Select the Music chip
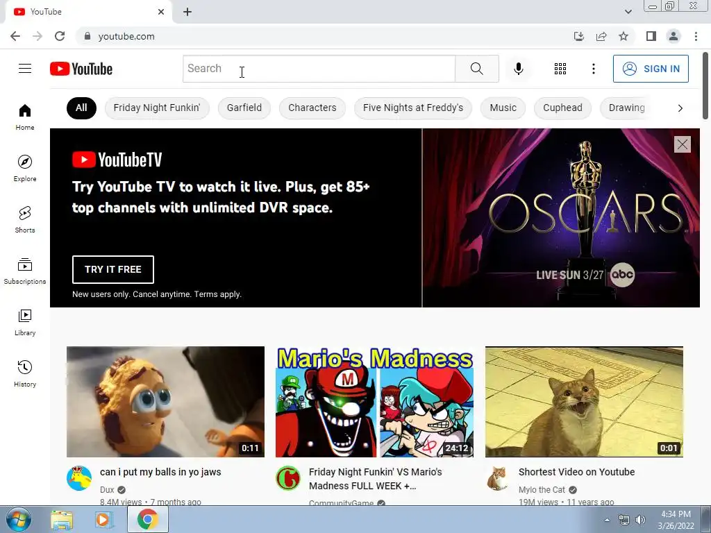This screenshot has height=533, width=711. click(503, 108)
